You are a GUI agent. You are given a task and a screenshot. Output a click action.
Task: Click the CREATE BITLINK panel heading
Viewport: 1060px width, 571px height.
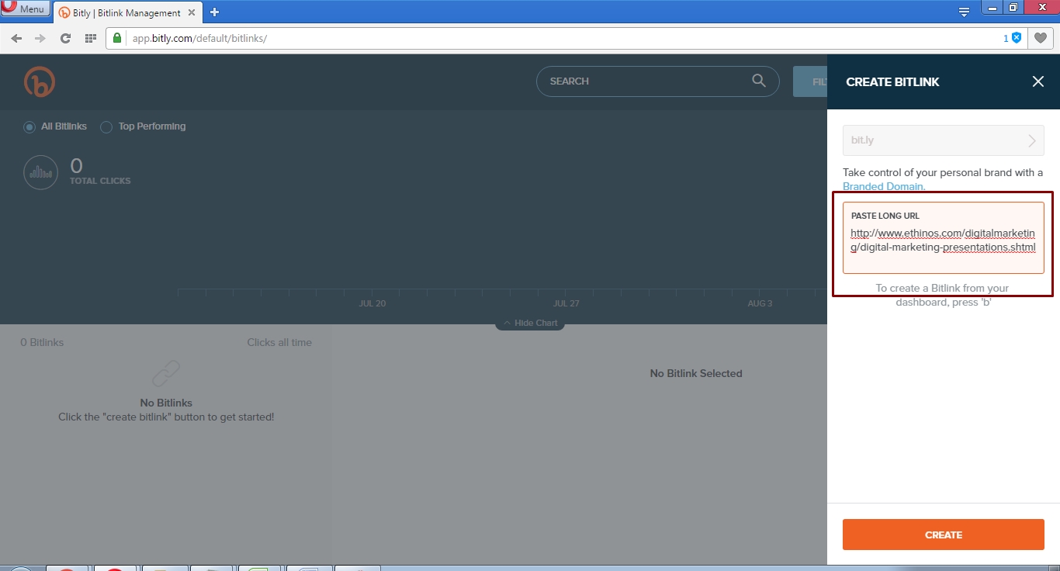892,81
